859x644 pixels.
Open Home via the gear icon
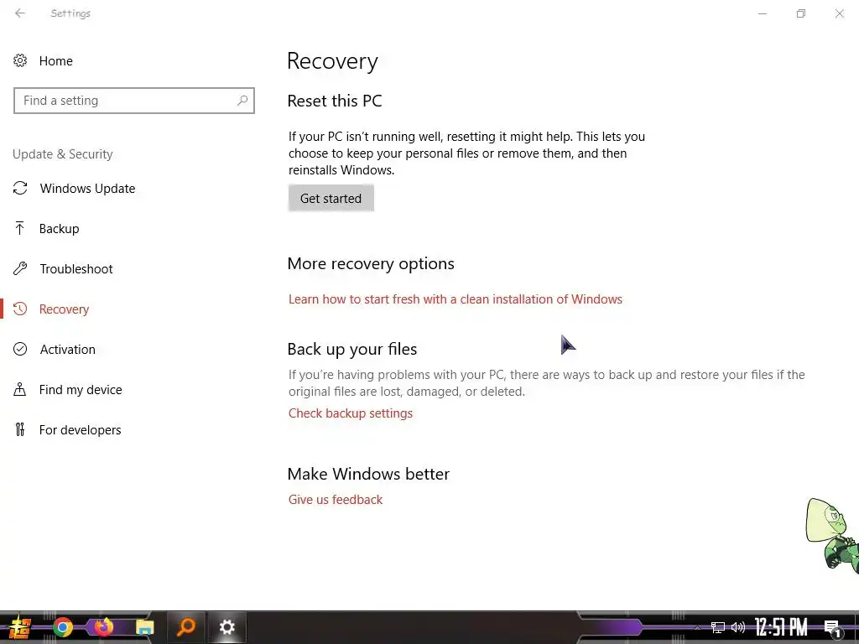tap(20, 60)
